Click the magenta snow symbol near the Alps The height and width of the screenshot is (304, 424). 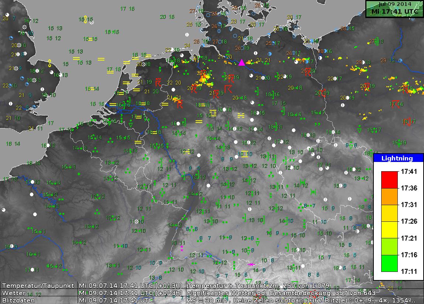251,264
